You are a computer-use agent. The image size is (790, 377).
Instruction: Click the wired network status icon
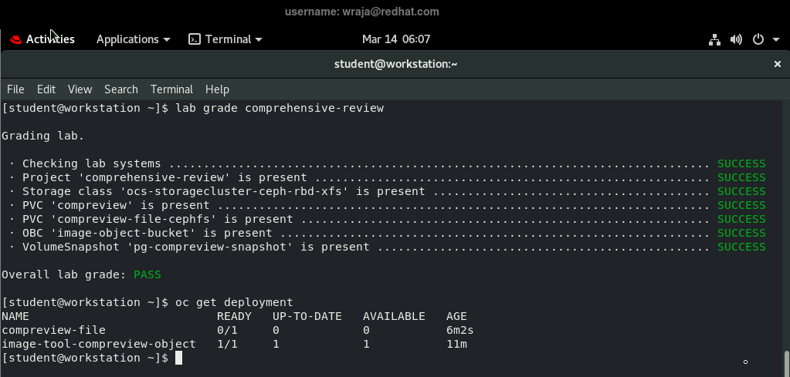point(714,39)
